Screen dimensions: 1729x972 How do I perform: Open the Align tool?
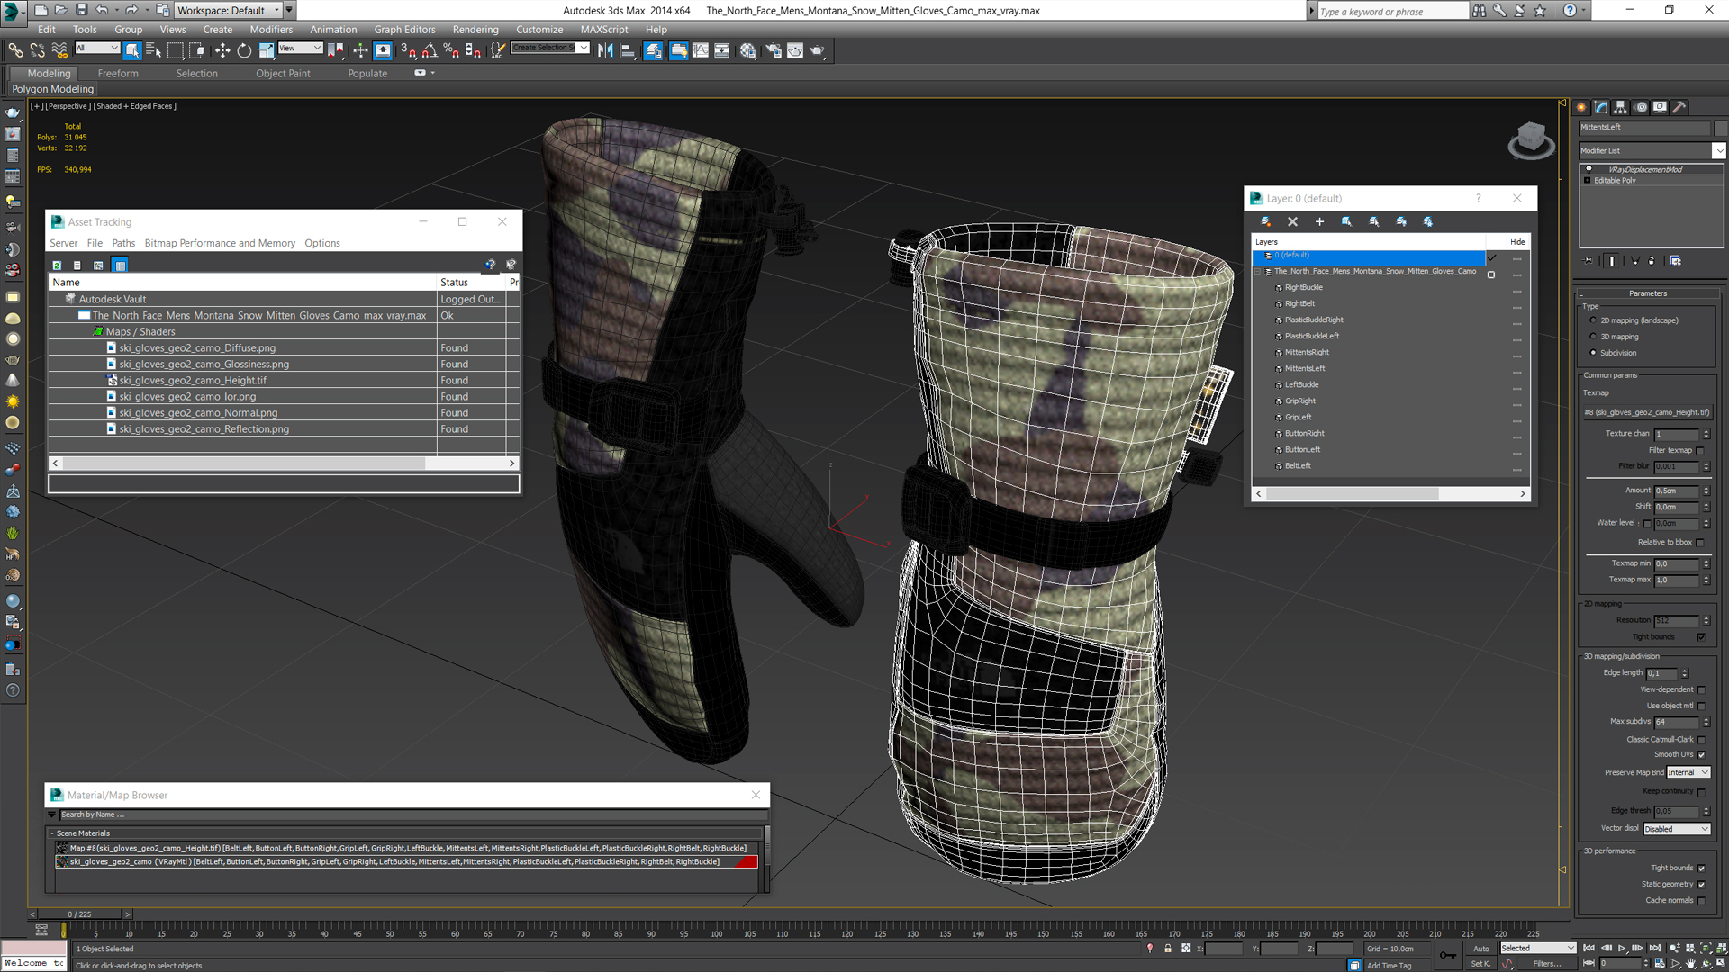(x=628, y=50)
